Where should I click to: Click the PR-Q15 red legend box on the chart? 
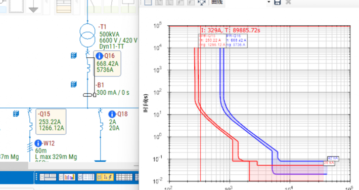212,41
